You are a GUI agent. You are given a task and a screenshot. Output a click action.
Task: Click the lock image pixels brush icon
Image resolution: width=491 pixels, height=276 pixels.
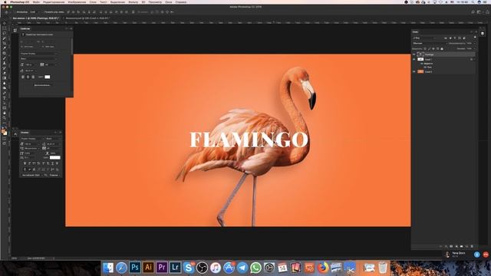coord(429,49)
